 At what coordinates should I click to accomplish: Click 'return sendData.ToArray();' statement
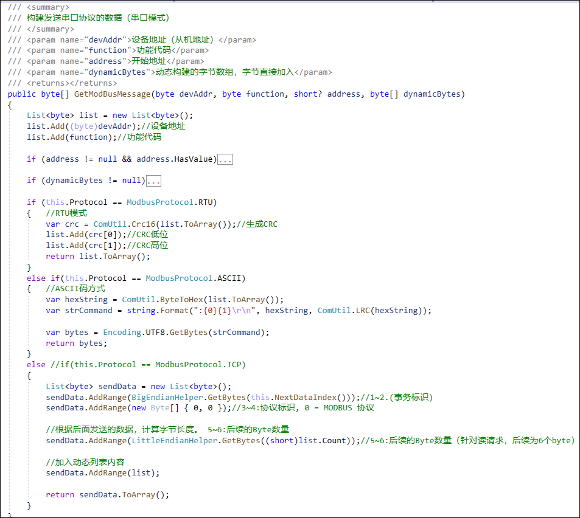point(107,495)
